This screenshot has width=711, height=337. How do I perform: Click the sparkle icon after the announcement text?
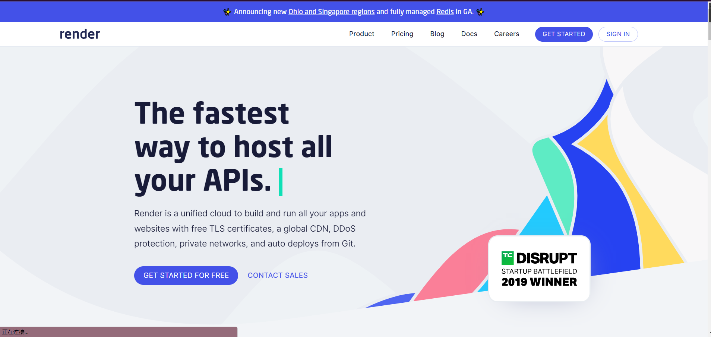point(480,12)
